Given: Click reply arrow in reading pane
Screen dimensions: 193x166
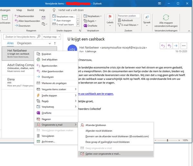Looking at the screenshot, I should pos(163,46).
